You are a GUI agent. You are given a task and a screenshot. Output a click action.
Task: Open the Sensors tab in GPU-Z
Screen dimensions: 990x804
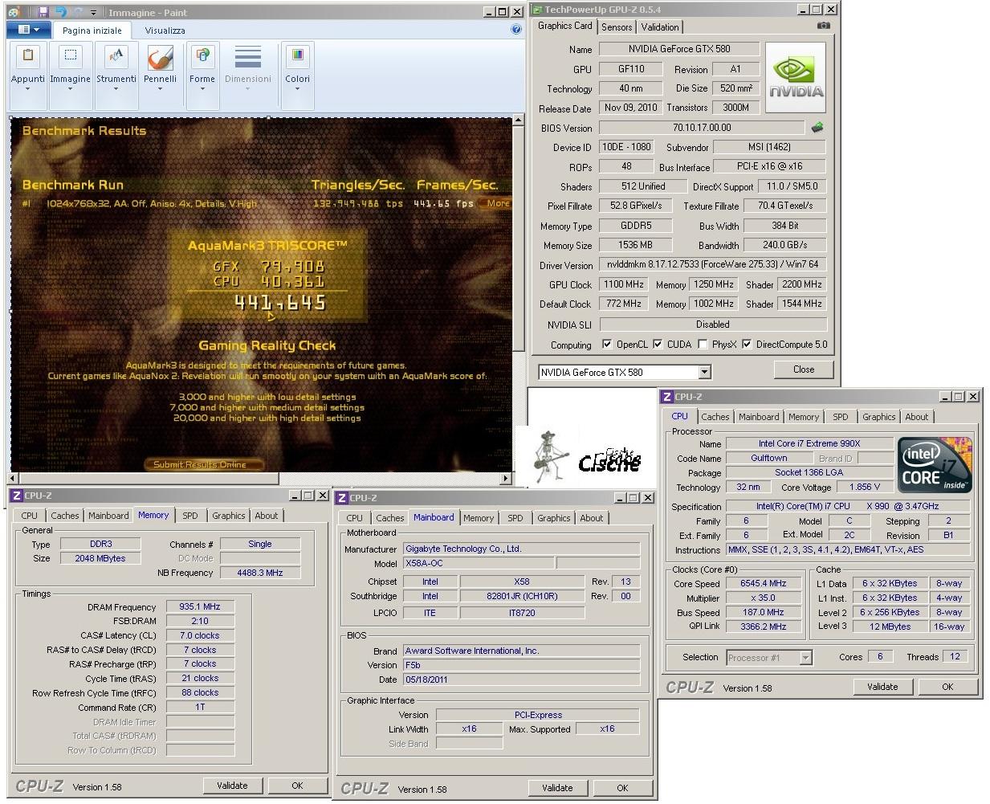[x=617, y=27]
